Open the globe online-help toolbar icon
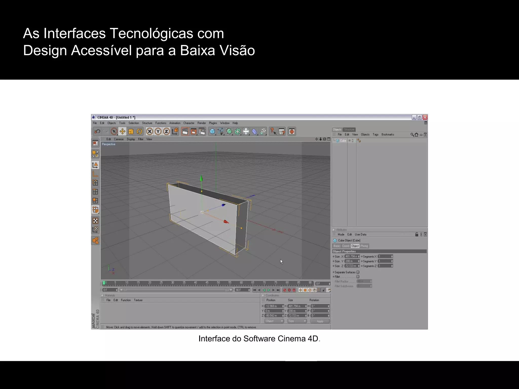This screenshot has height=389, width=519. coord(292,131)
